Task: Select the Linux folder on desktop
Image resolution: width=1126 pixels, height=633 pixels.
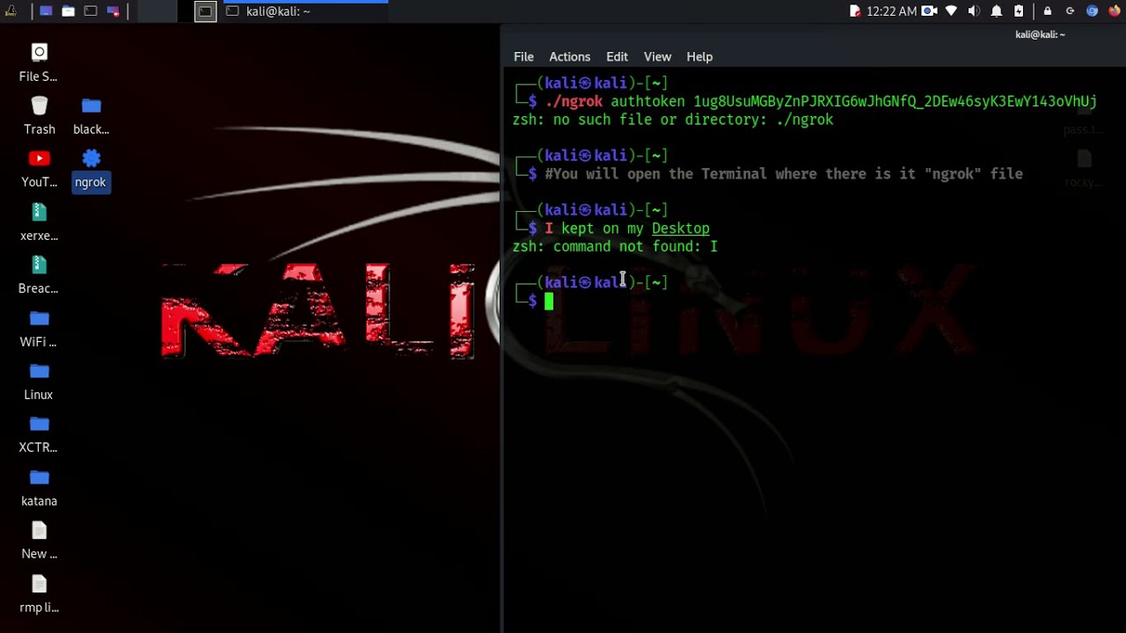Action: tap(39, 382)
